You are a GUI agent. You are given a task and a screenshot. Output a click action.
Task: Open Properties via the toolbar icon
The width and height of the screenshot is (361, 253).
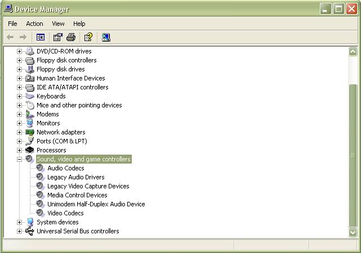coord(58,37)
